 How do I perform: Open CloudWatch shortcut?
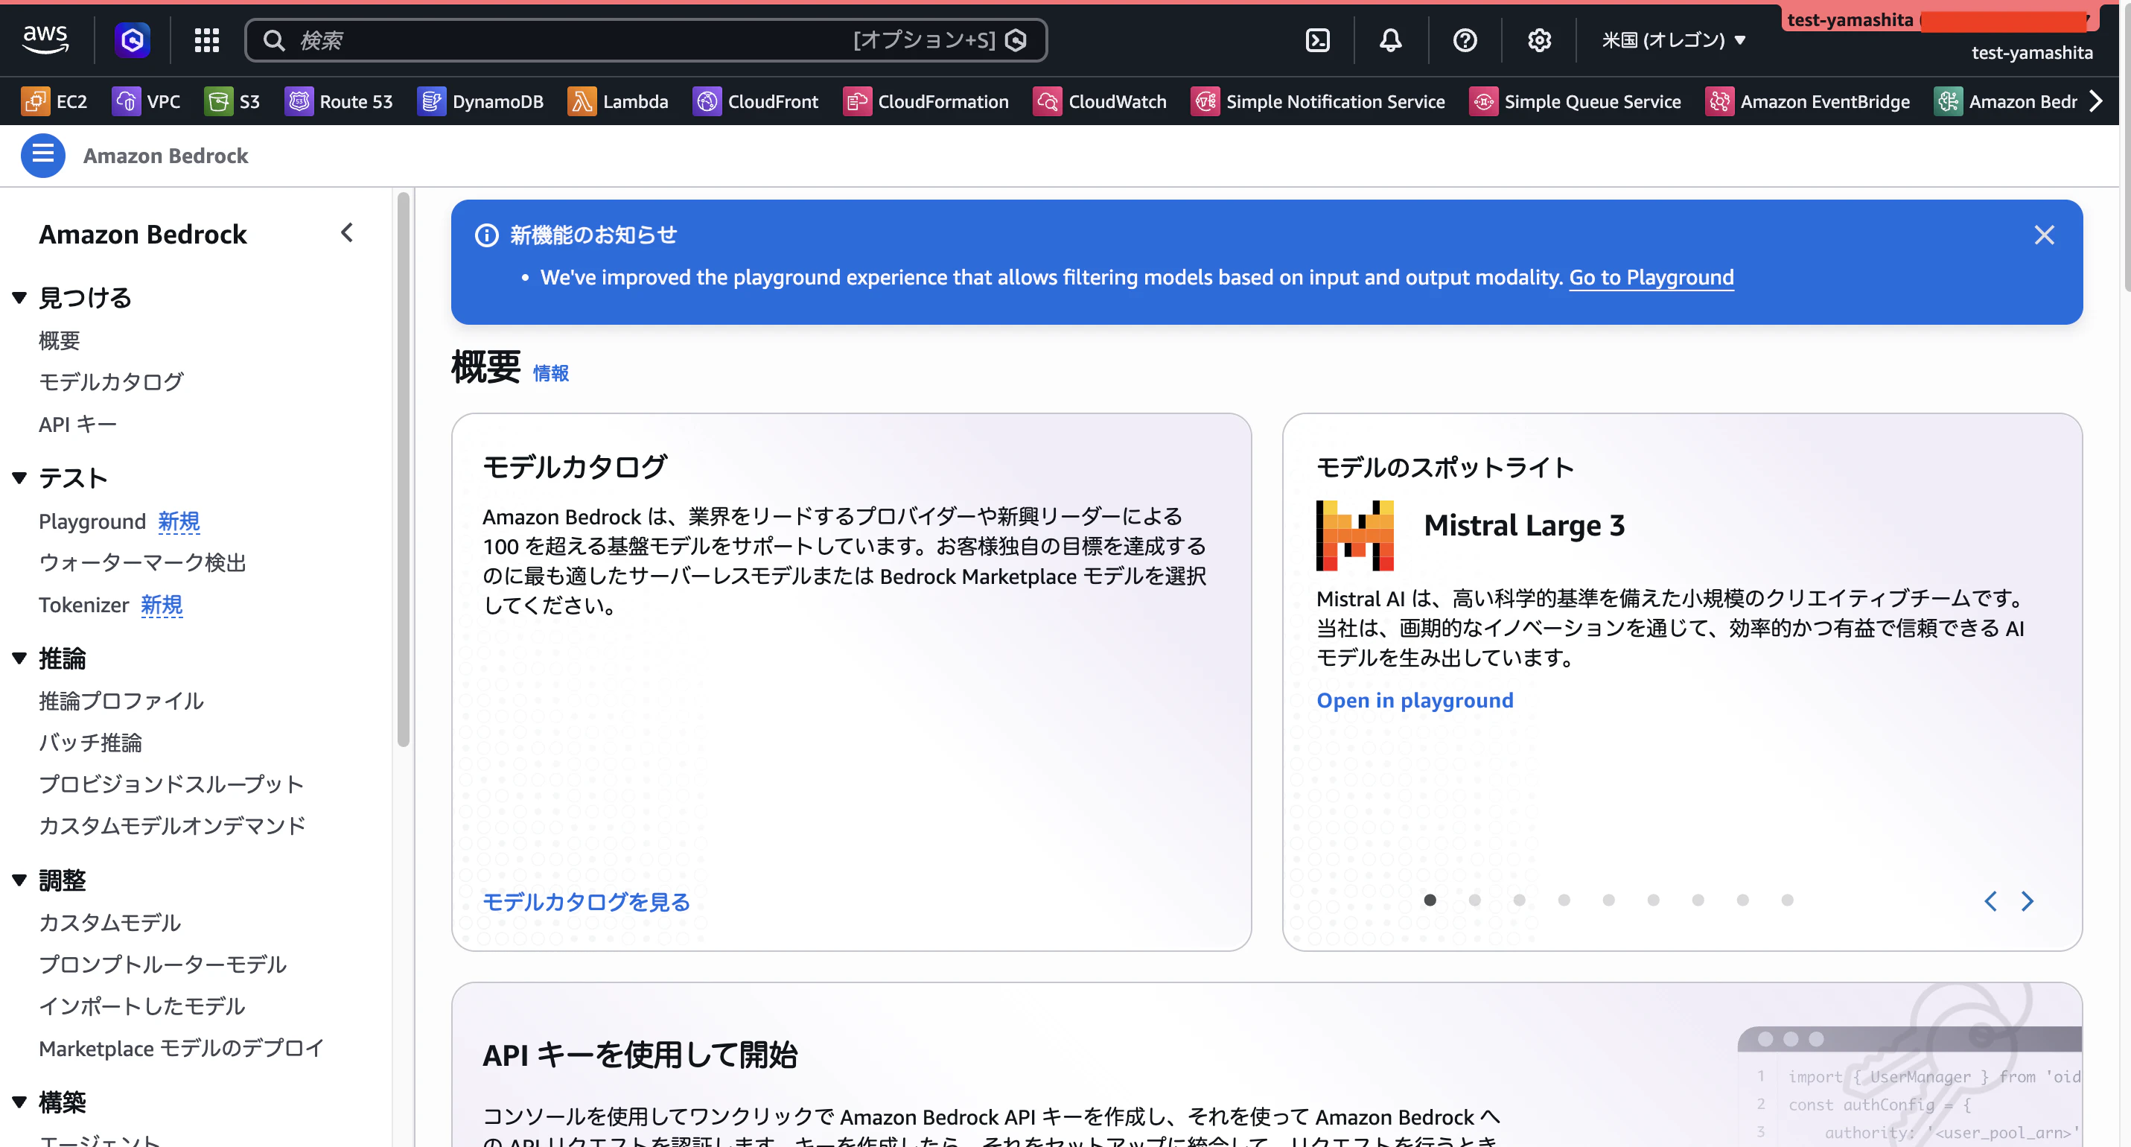pyautogui.click(x=1100, y=101)
